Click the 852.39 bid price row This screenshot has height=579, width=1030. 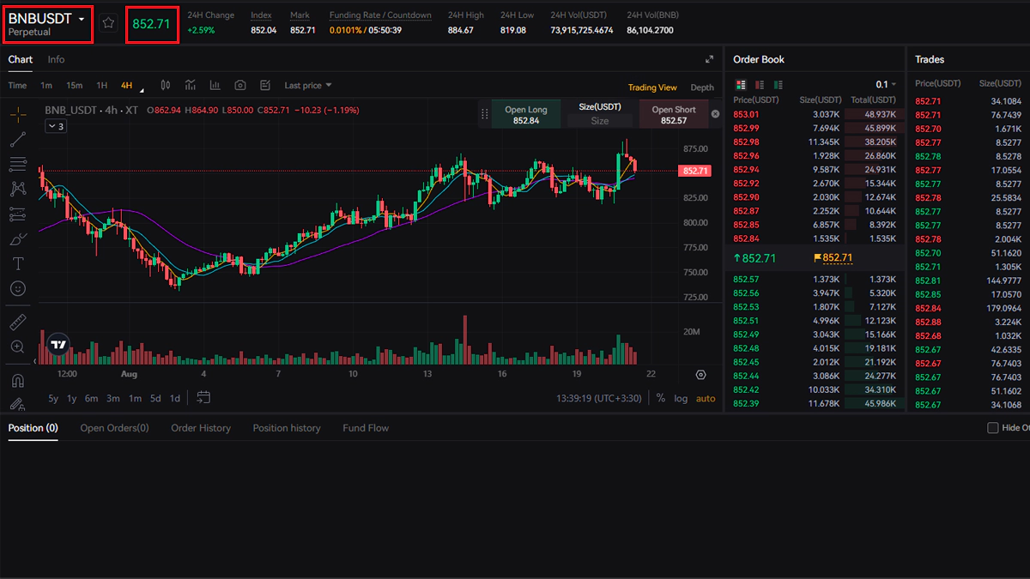[x=815, y=403]
